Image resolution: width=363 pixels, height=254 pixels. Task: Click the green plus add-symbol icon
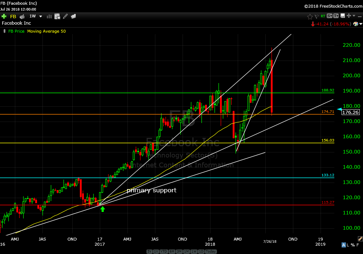point(4,16)
